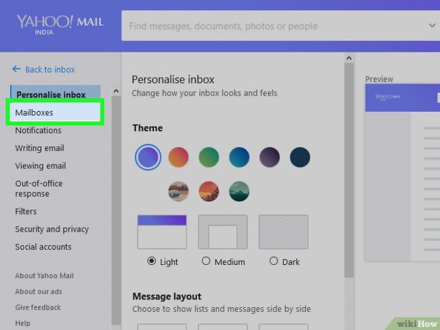Select the Light radio button

[152, 261]
